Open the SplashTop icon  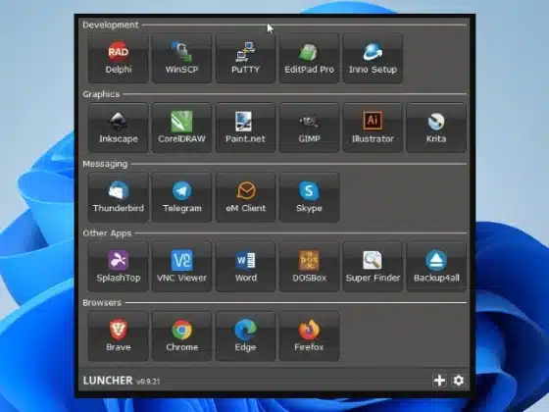(119, 267)
